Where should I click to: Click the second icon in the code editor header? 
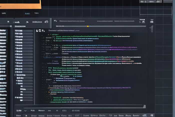[x=39, y=31]
